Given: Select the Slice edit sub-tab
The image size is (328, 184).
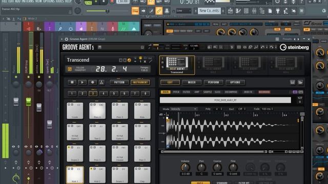Looking at the screenshot, I should click(x=217, y=92).
